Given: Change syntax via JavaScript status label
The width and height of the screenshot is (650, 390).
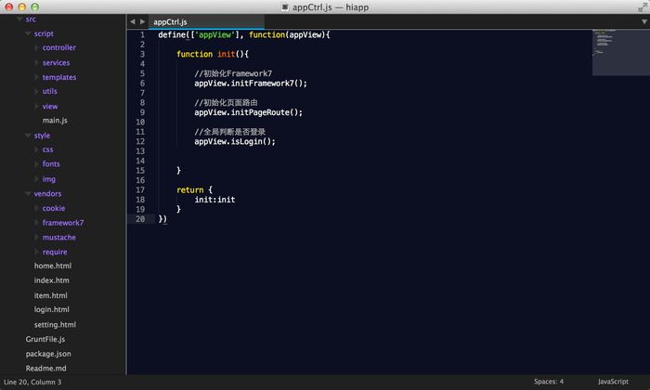Looking at the screenshot, I should 613,382.
